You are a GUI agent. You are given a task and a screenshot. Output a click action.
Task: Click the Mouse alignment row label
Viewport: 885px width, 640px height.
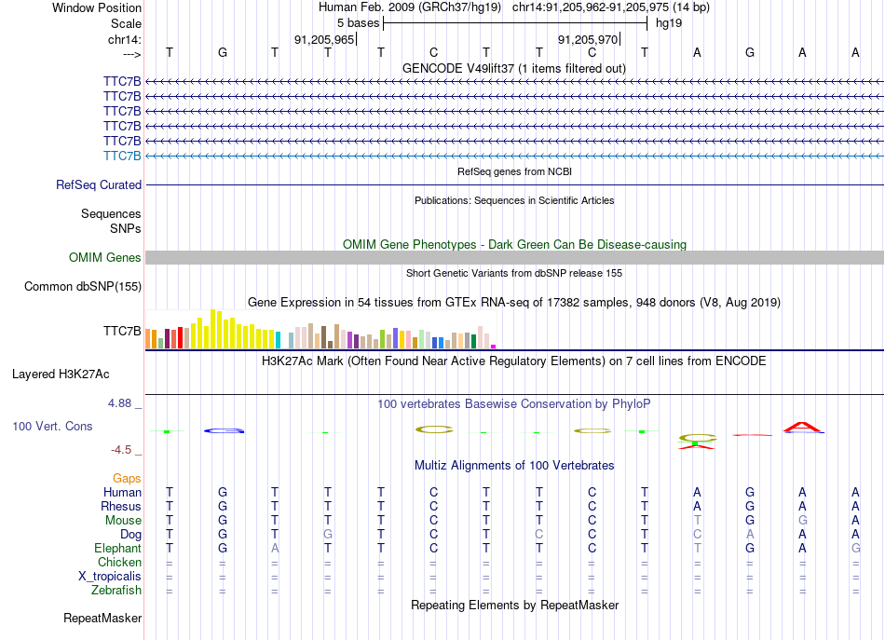pyautogui.click(x=123, y=521)
